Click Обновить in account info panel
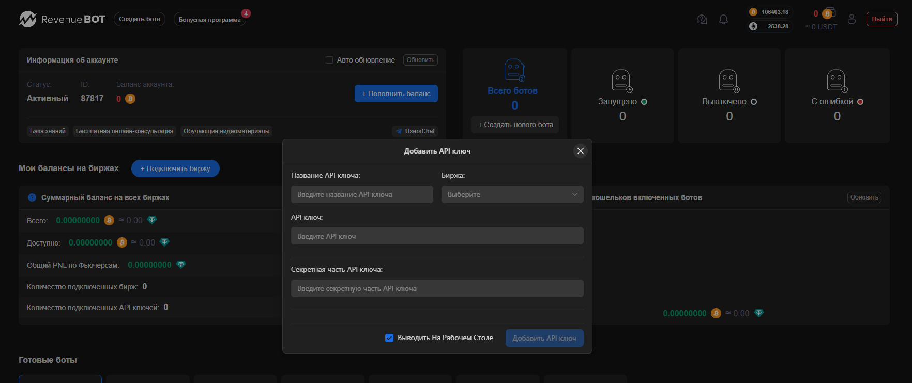This screenshot has width=912, height=383. pos(420,60)
